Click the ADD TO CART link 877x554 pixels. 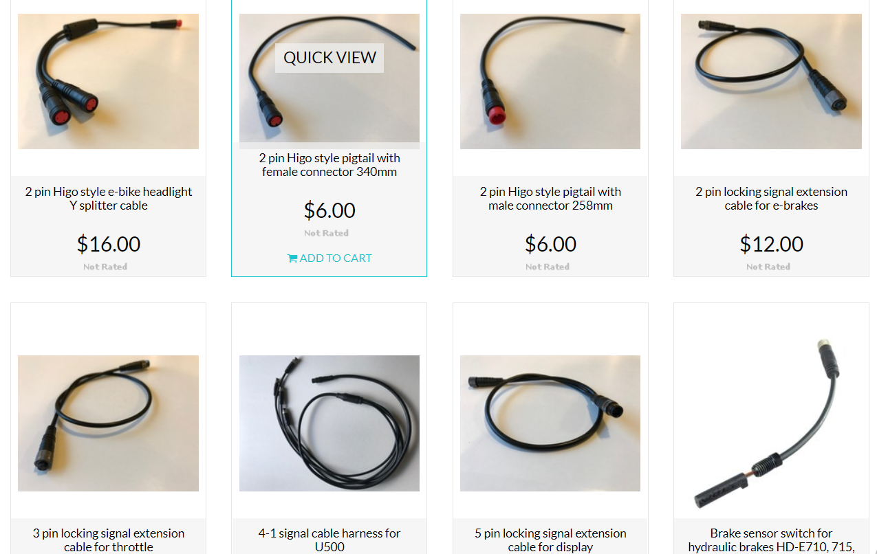pyautogui.click(x=329, y=258)
